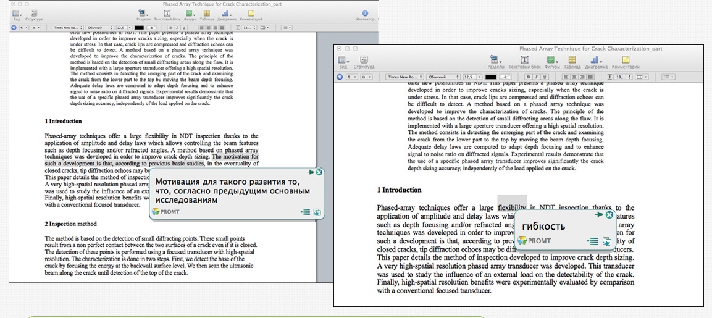The height and width of the screenshot is (318, 712).
Task: Insert Таблица from left window toolbar
Action: [x=206, y=14]
